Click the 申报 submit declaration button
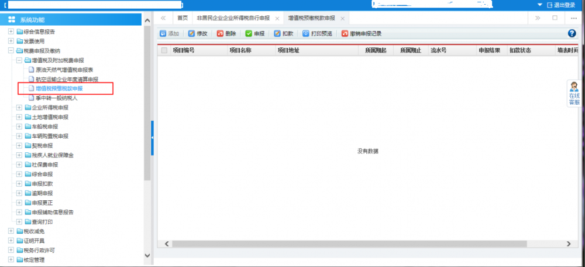 (255, 33)
